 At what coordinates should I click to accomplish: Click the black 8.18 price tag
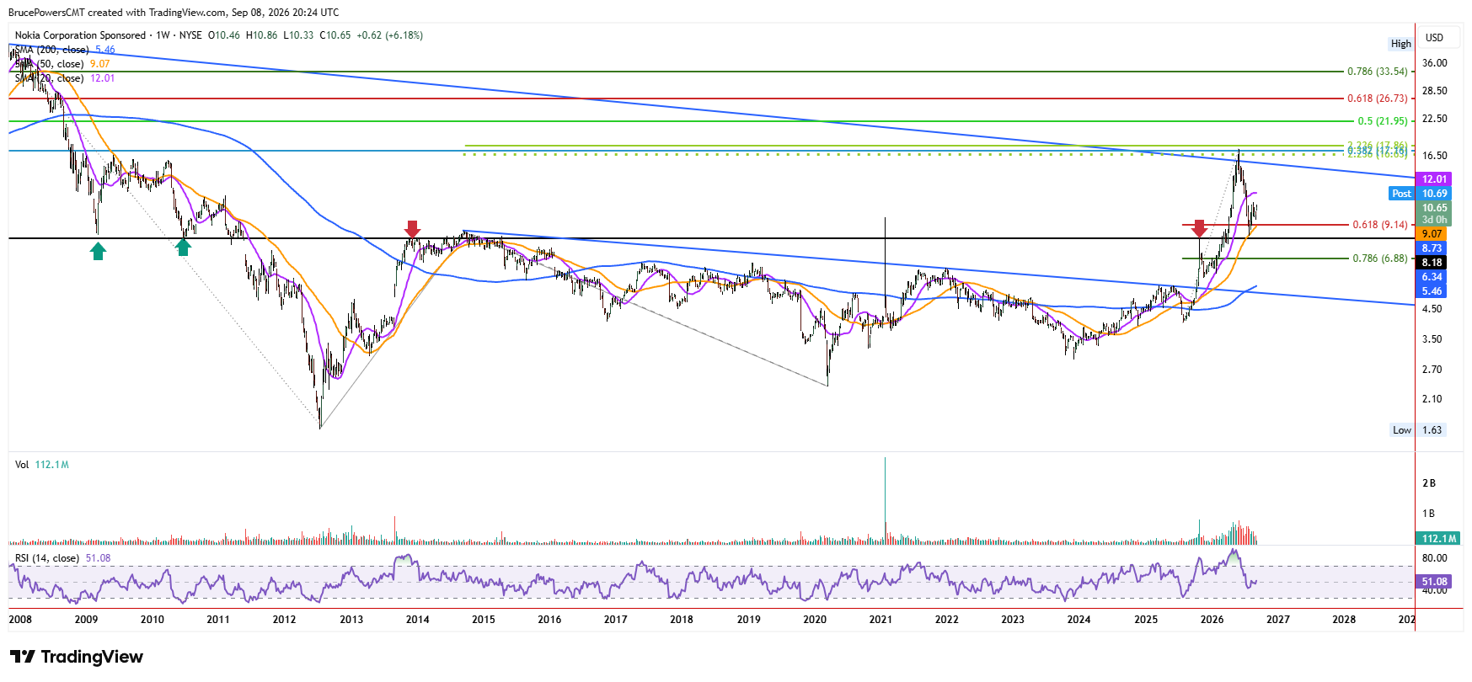click(x=1432, y=263)
